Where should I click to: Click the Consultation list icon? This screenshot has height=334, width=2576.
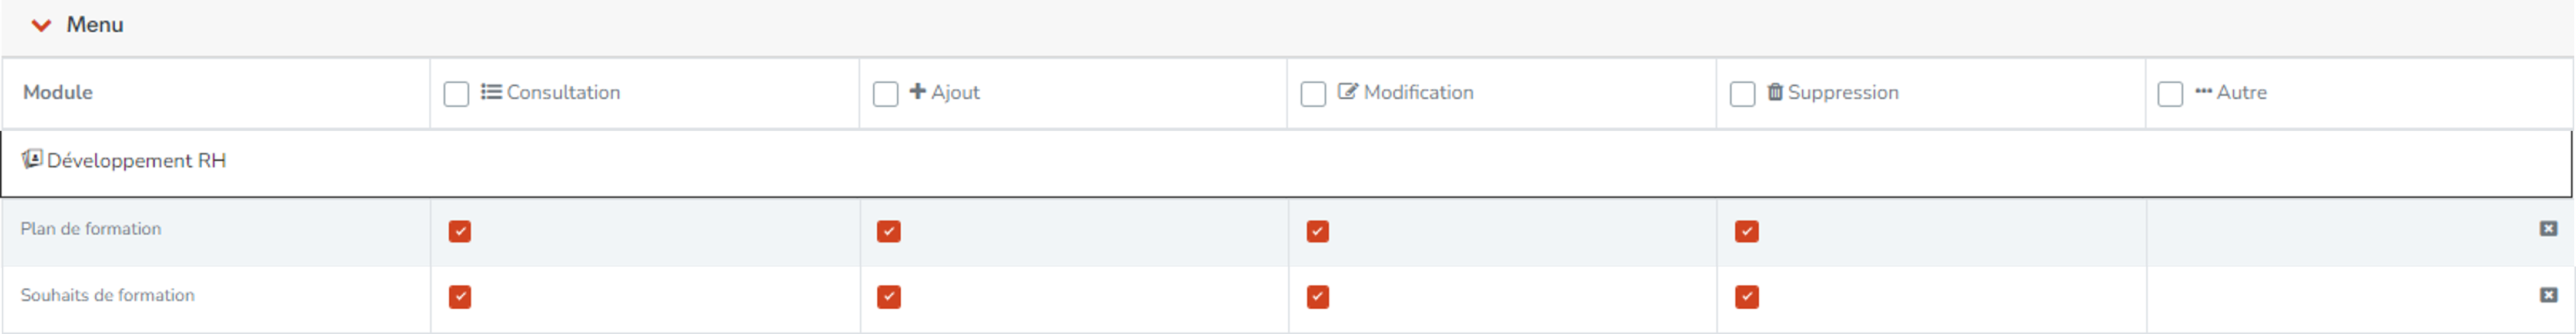click(x=491, y=92)
